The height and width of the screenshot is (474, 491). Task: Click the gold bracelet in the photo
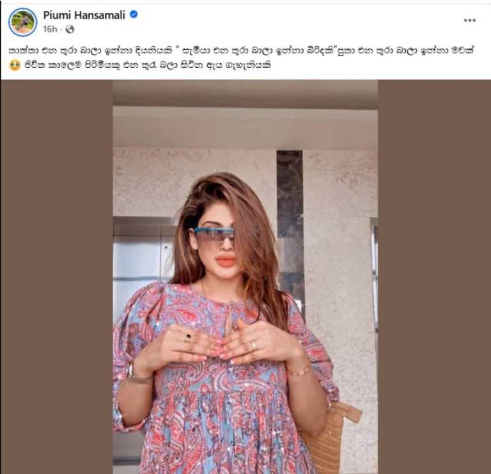tap(299, 372)
